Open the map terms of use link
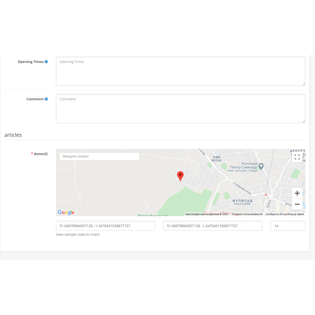 point(247,214)
